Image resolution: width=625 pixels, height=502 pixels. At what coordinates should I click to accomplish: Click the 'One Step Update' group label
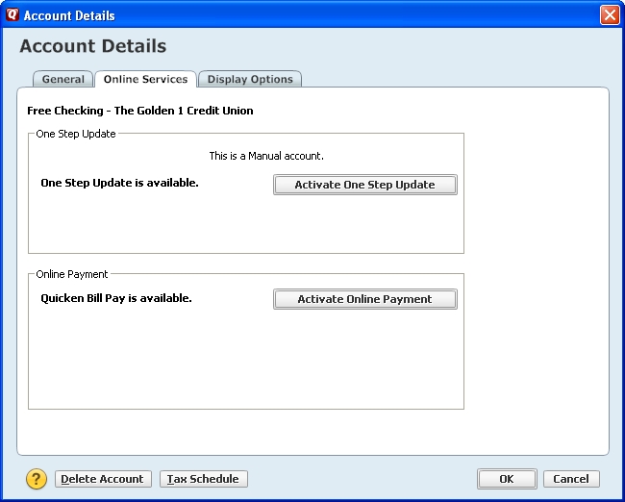pos(76,134)
